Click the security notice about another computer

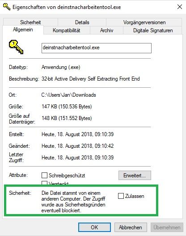73,202
